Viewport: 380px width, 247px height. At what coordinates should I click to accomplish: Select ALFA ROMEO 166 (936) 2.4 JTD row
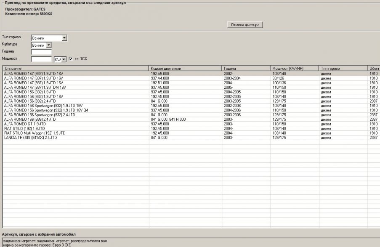click(76, 120)
